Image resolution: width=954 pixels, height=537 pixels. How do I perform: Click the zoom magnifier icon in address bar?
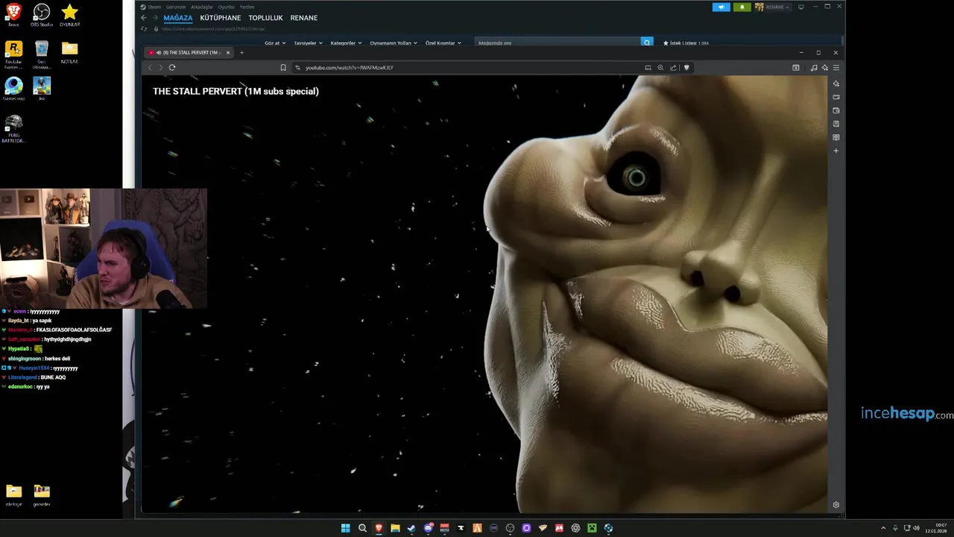[660, 67]
